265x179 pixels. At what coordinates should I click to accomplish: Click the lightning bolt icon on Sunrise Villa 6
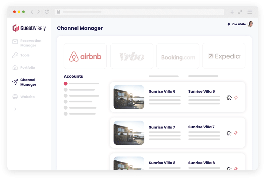(x=236, y=98)
